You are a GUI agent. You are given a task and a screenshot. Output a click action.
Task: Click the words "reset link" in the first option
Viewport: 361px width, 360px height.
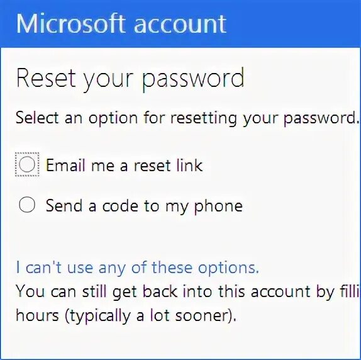pyautogui.click(x=169, y=165)
